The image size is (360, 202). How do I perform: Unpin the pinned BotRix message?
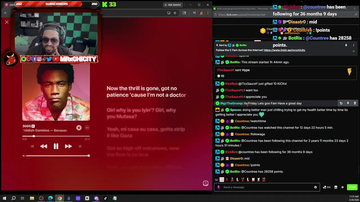coord(346,45)
